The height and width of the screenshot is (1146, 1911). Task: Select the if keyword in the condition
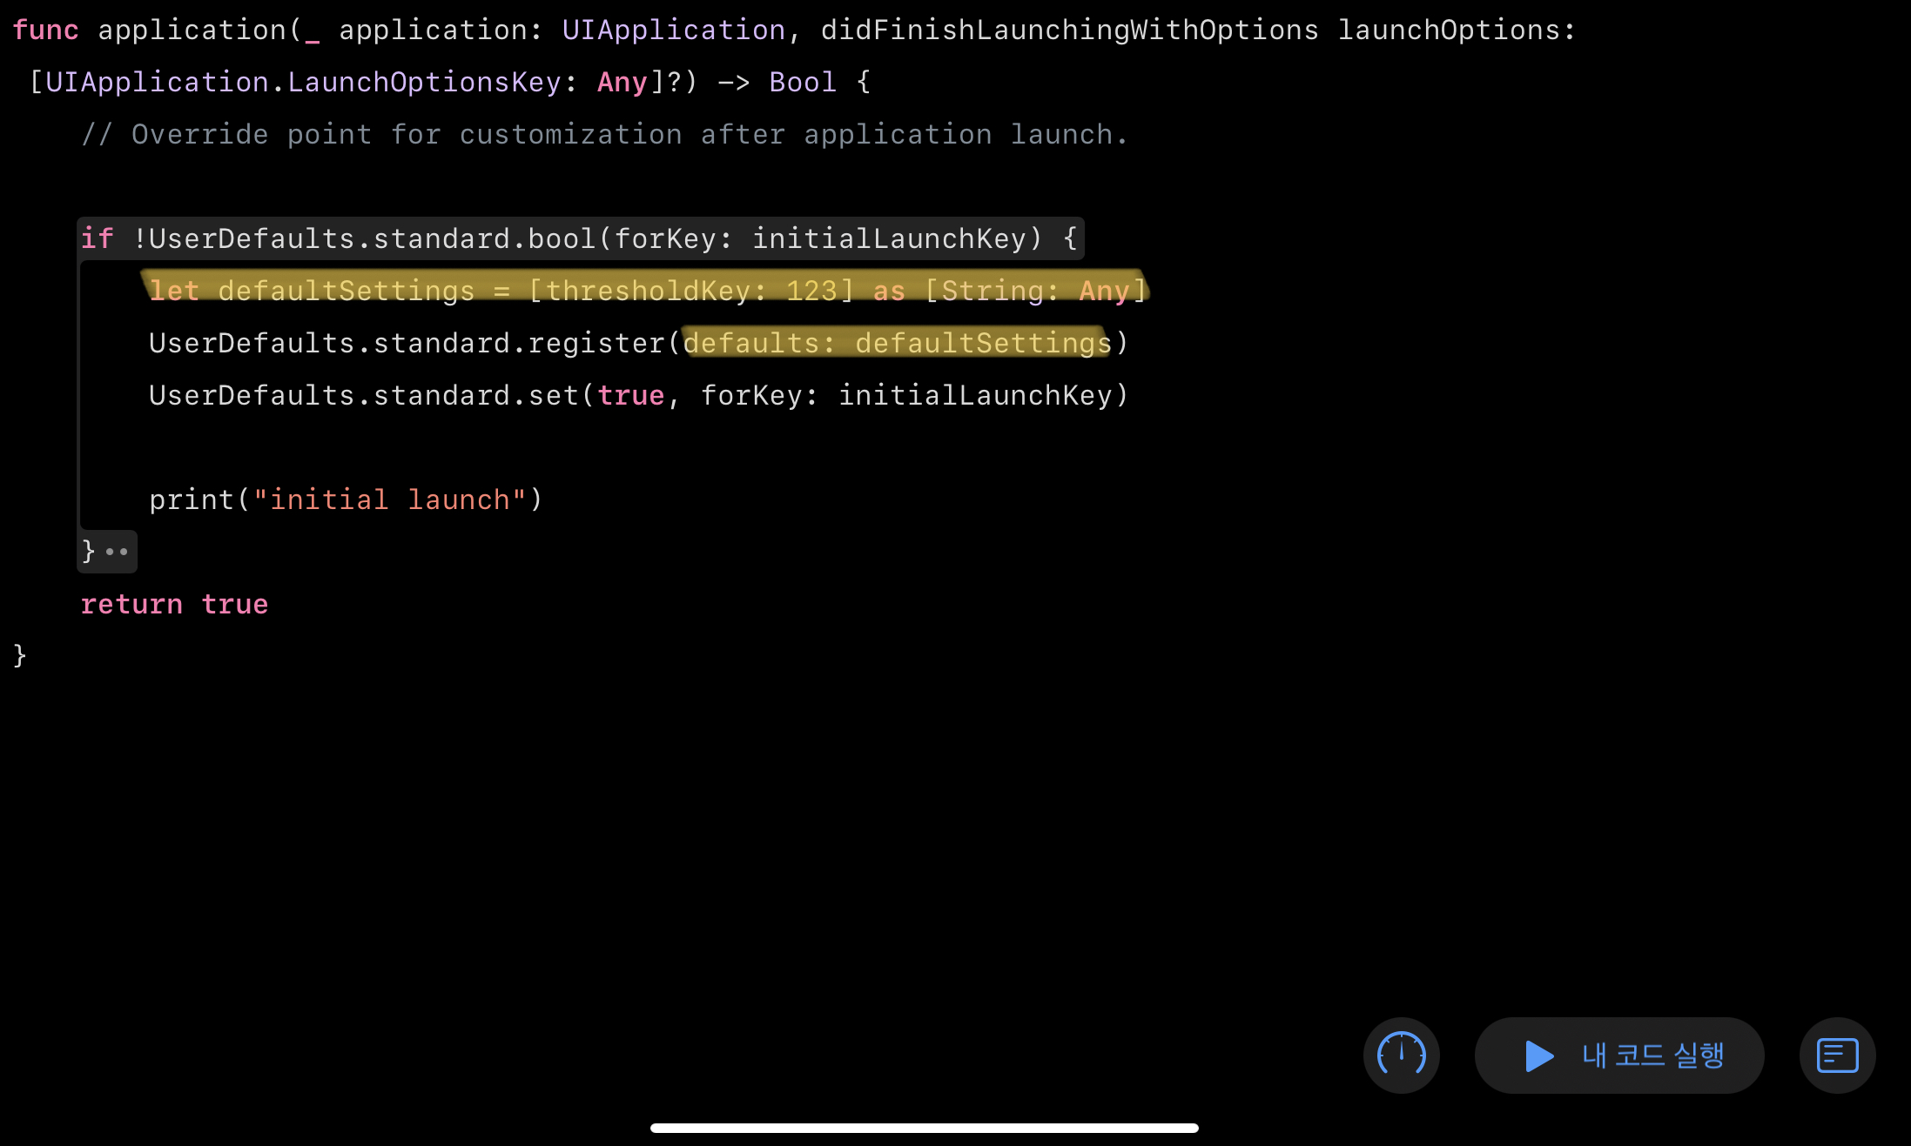pyautogui.click(x=97, y=238)
